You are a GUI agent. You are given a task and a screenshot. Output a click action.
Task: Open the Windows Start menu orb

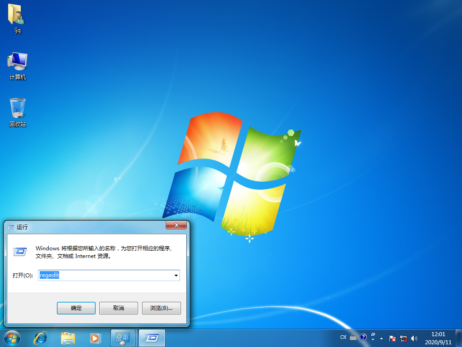pos(12,337)
